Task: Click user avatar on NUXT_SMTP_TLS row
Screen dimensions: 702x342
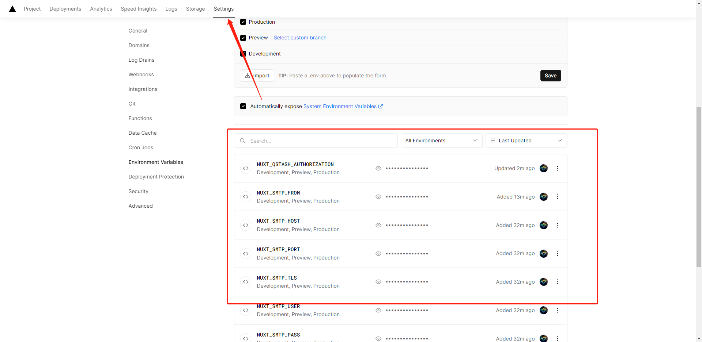Action: pos(544,282)
